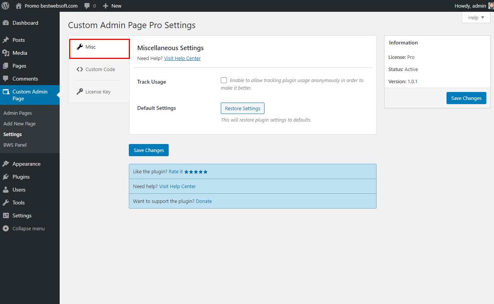The width and height of the screenshot is (494, 304).
Task: Switch to the Custom Code tab
Action: tap(99, 69)
